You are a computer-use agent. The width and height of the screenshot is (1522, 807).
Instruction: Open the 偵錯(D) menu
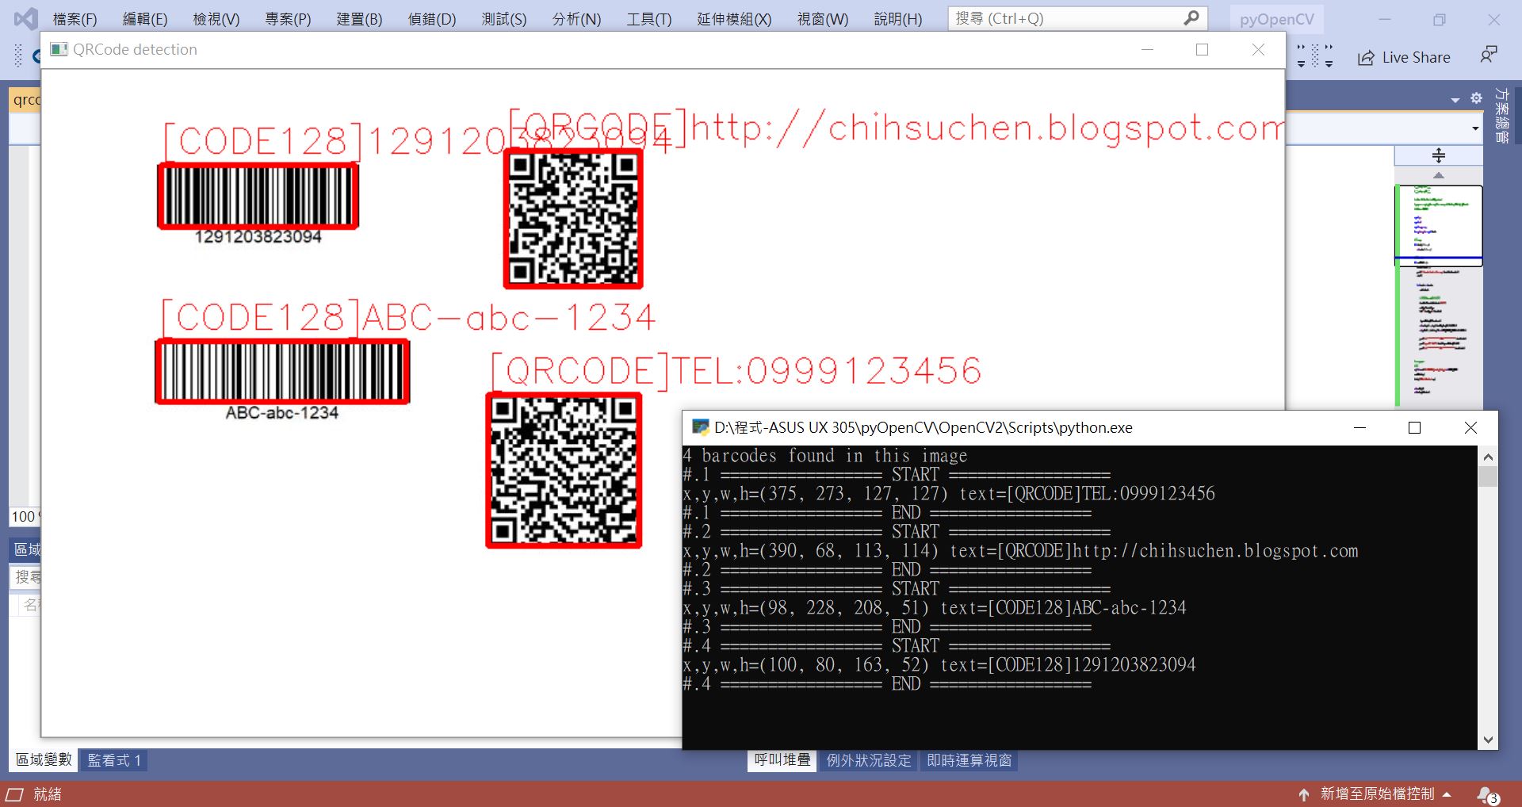click(x=432, y=19)
